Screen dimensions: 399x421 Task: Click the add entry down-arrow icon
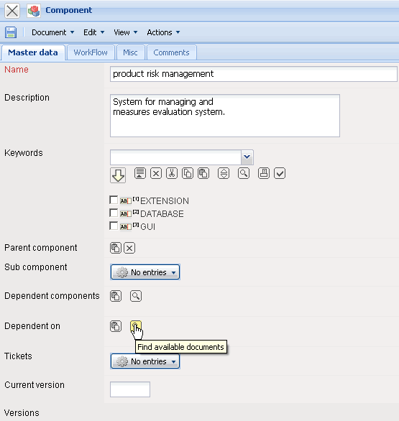coord(118,175)
